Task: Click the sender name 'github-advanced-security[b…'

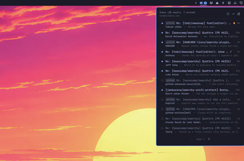Action: (x=183, y=84)
